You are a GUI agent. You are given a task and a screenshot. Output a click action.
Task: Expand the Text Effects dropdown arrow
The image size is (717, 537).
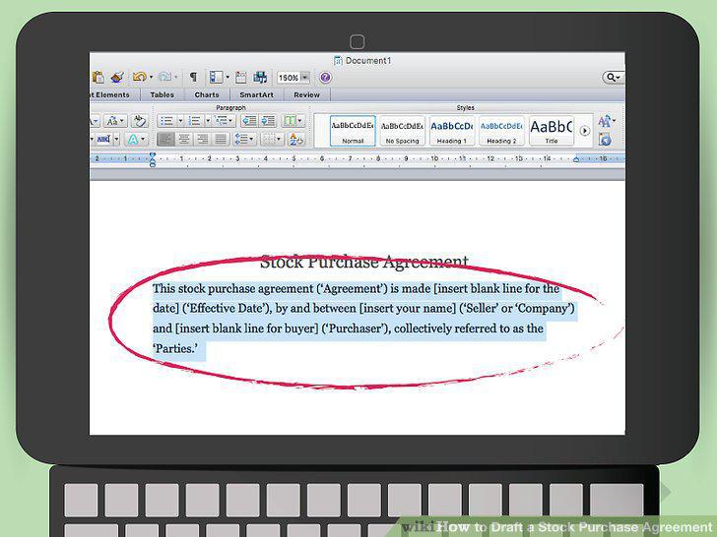143,139
